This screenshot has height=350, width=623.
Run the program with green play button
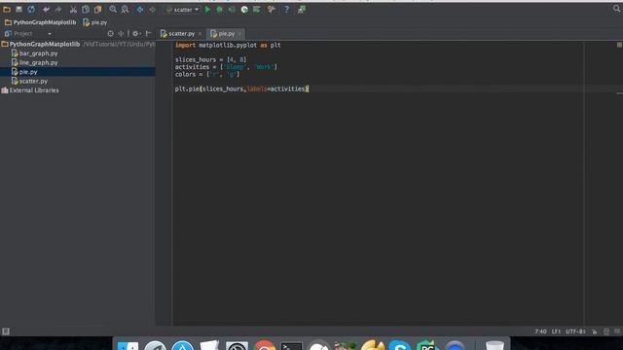click(207, 10)
